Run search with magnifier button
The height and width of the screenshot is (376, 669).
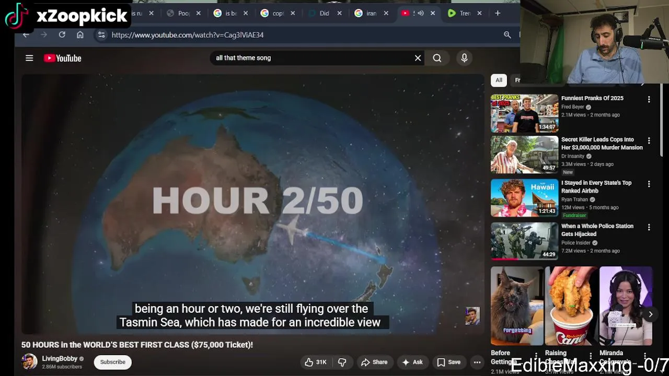tap(437, 58)
